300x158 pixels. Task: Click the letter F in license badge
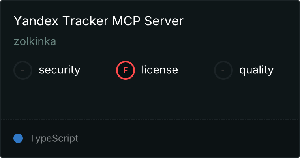click(125, 70)
